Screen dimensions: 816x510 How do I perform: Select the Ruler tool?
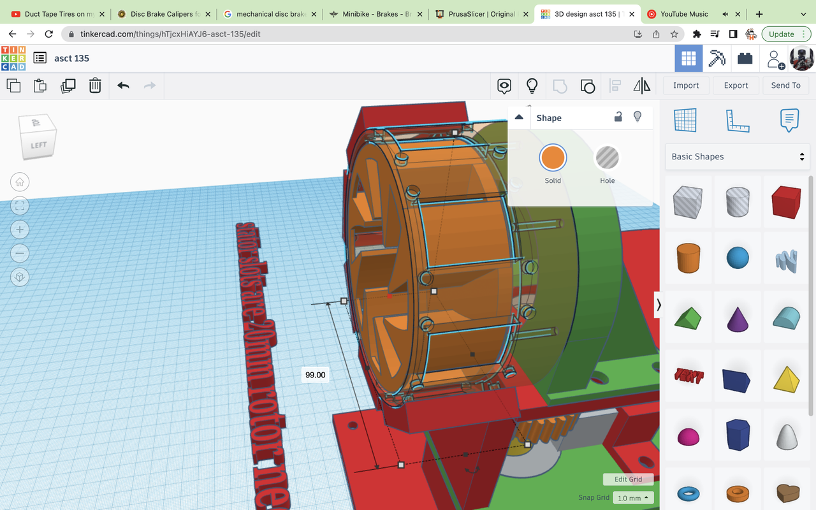tap(738, 120)
